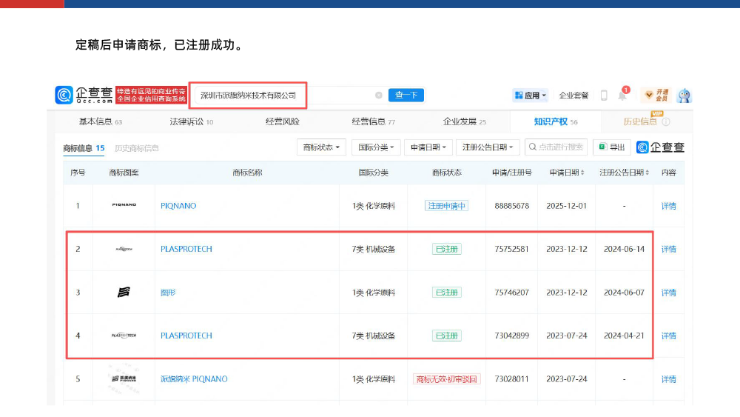Click the 查一下 search button
The height and width of the screenshot is (417, 740).
(x=406, y=95)
